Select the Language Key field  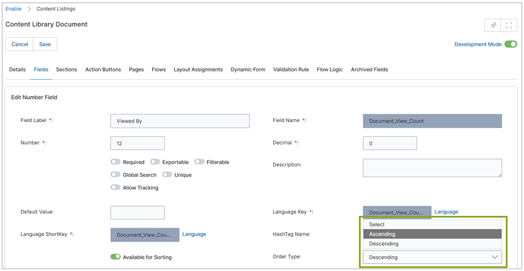click(397, 212)
